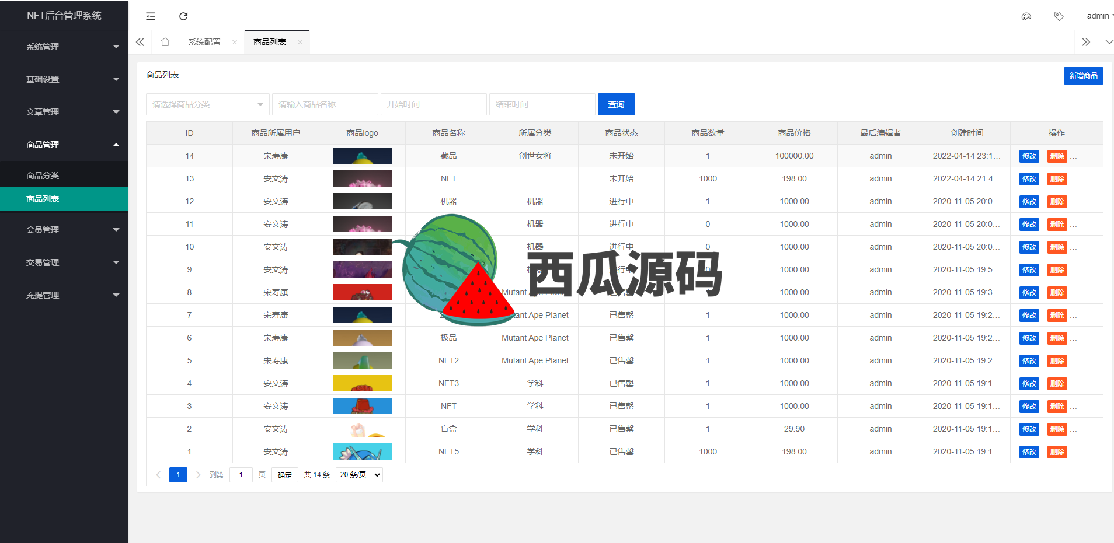
Task: Select the 商品列表 tab
Action: (270, 42)
